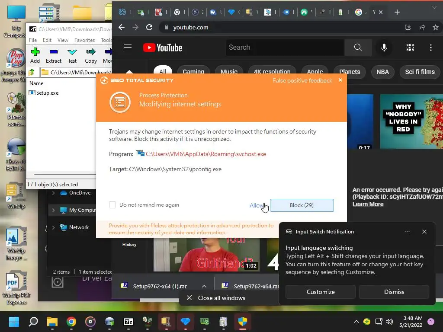Select Planets filter chip
This screenshot has width=443, height=332.
[x=350, y=72]
